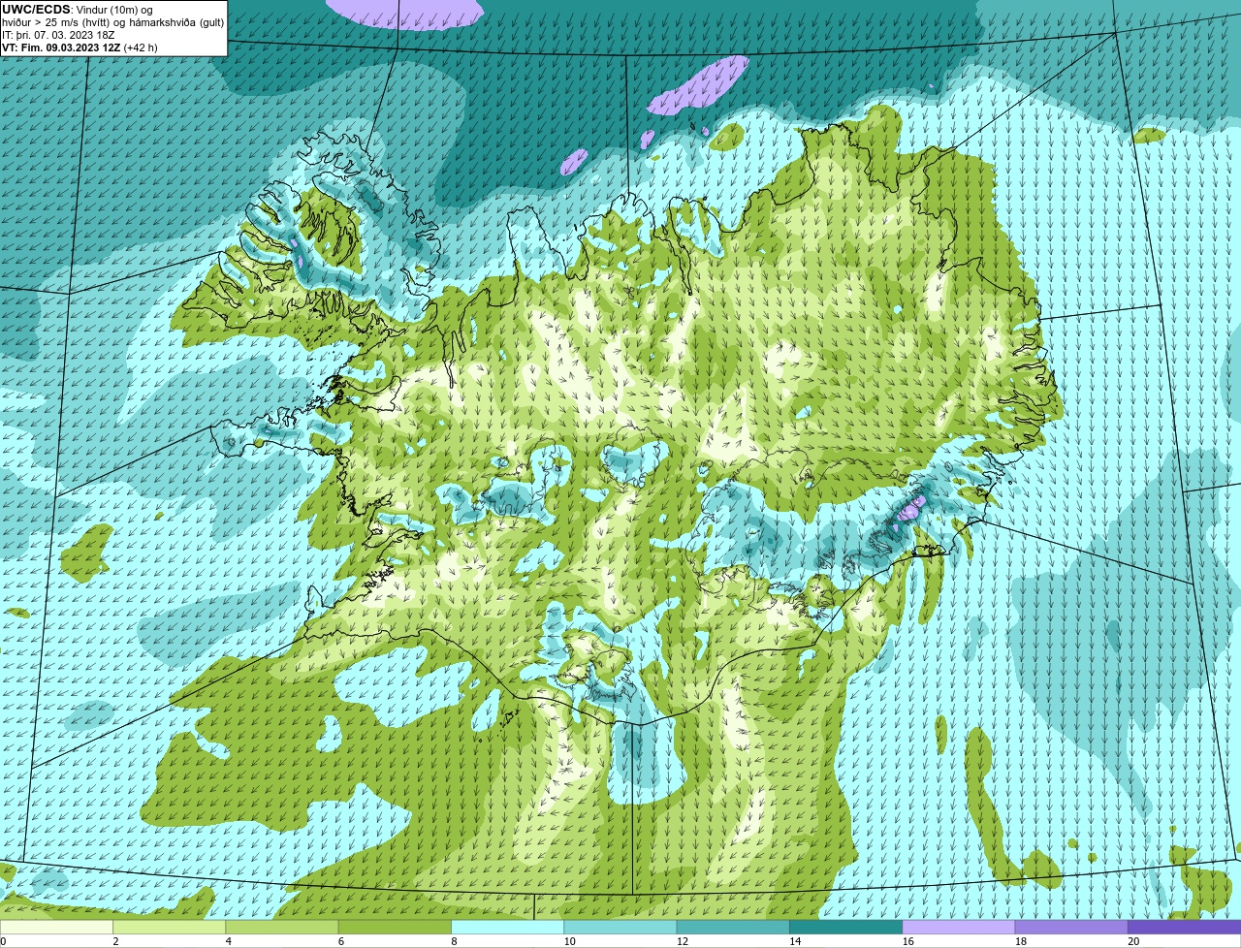Select the darkest purple above-20 legend segment
The width and height of the screenshot is (1241, 948).
(1184, 927)
